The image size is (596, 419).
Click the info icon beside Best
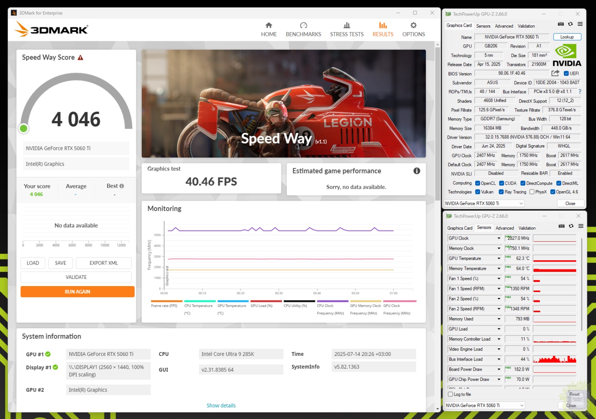pos(122,186)
